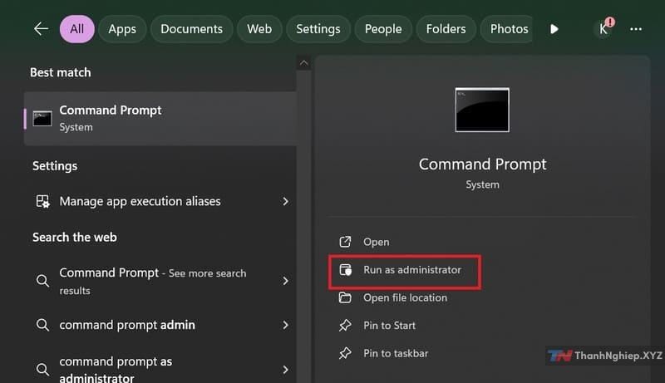Expand Command Prompt see more results chevron

(x=285, y=281)
